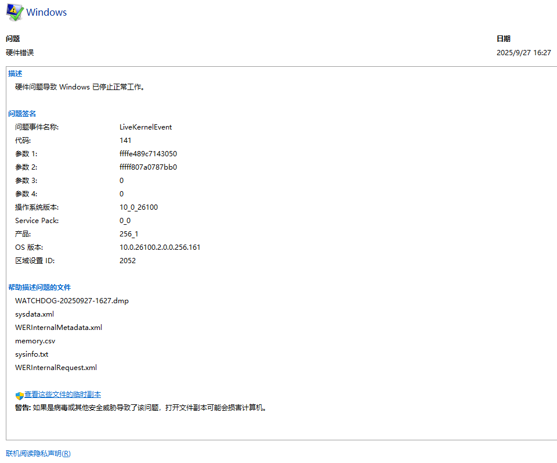Click the Windows problem report shield icon
Viewport: 557px width, 463px height.
point(15,12)
